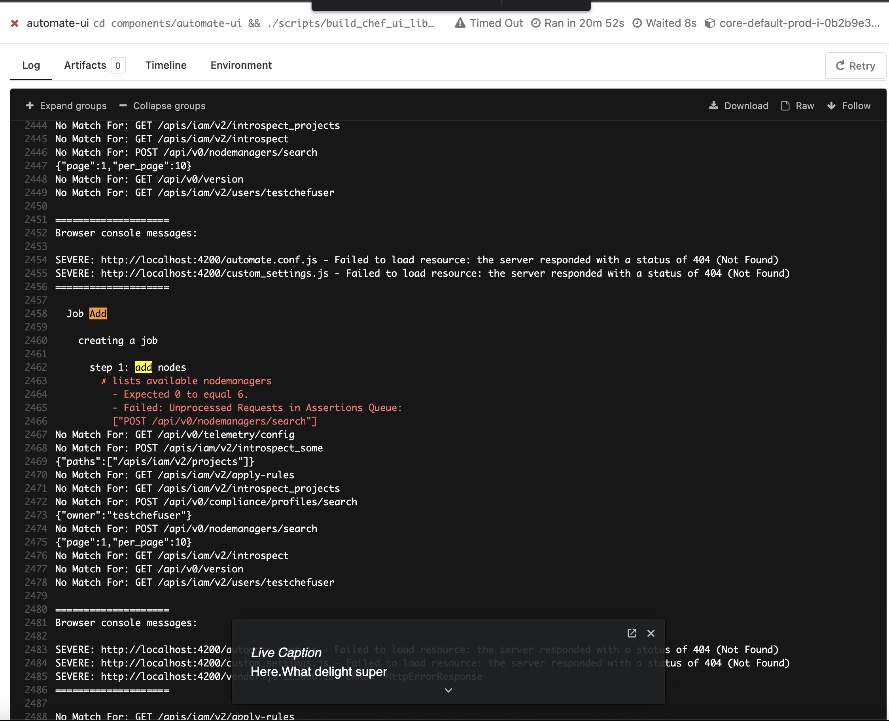The width and height of the screenshot is (889, 721).
Task: Click the Retry circular arrow icon
Action: pyautogui.click(x=840, y=66)
